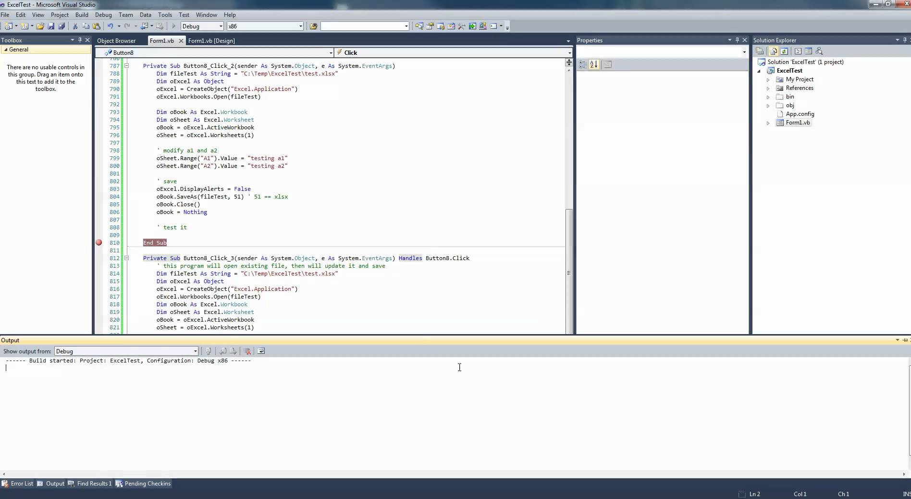This screenshot has height=499, width=911.
Task: Click the Save All toolbar icon
Action: pos(61,26)
